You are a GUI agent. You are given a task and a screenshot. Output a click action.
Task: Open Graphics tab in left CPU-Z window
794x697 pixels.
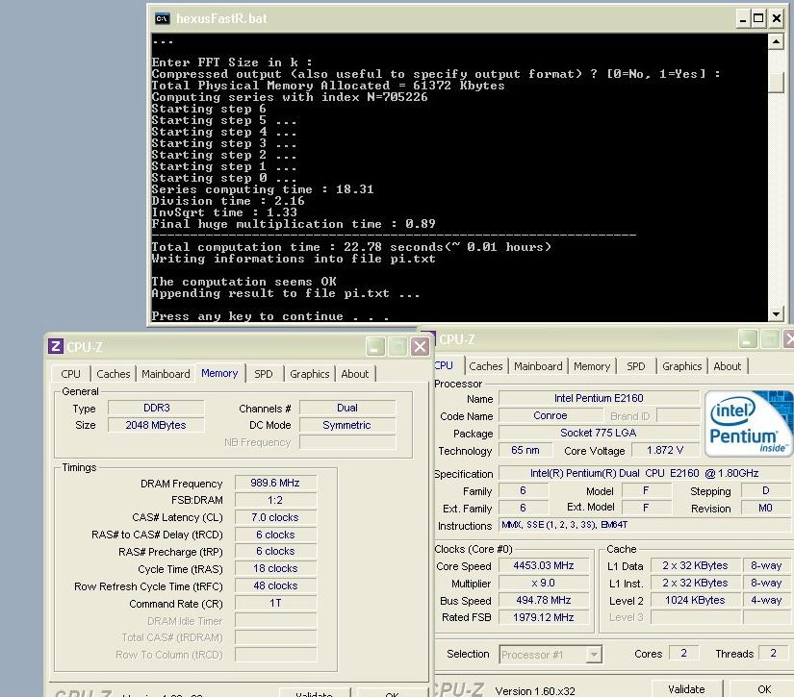309,374
